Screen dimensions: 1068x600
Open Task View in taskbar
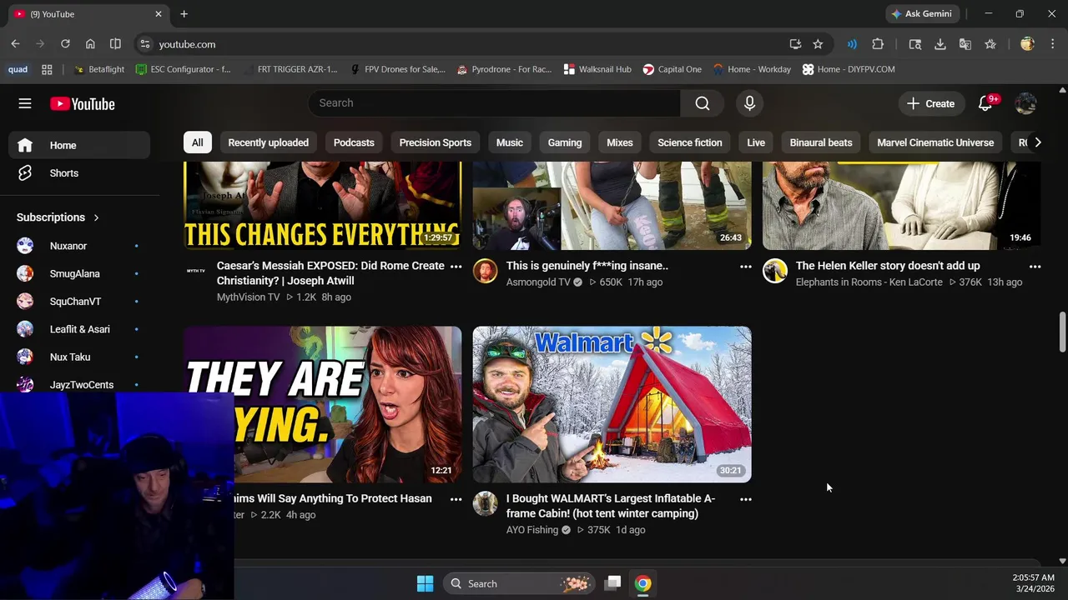coord(612,583)
